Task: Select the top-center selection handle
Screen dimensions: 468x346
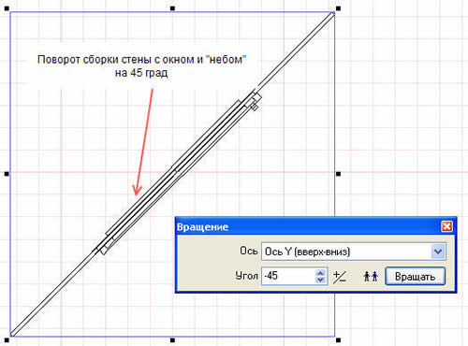Action: 172,8
